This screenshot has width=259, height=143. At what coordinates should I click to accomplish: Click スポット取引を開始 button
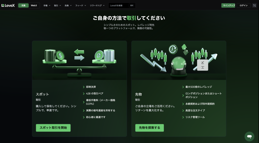coord(53,128)
